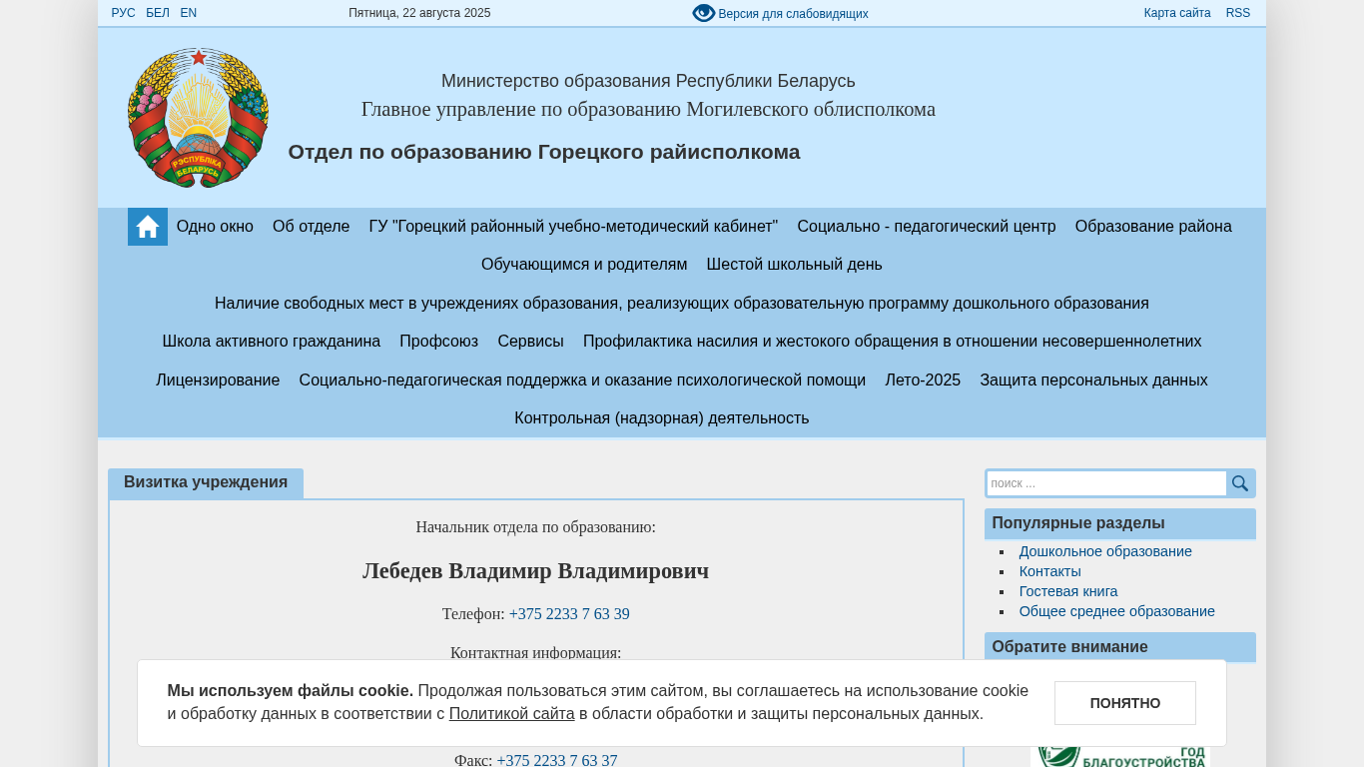Switch language to РУС
Image resolution: width=1364 pixels, height=767 pixels.
tap(123, 13)
